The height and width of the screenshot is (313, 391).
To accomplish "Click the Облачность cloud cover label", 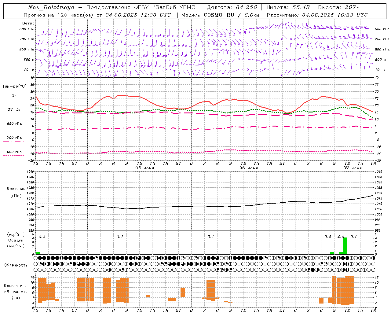I will click(x=16, y=265).
